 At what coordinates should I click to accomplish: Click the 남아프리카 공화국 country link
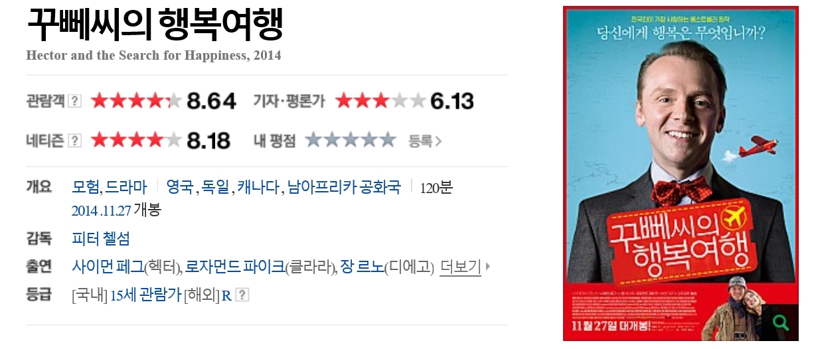[x=344, y=187]
